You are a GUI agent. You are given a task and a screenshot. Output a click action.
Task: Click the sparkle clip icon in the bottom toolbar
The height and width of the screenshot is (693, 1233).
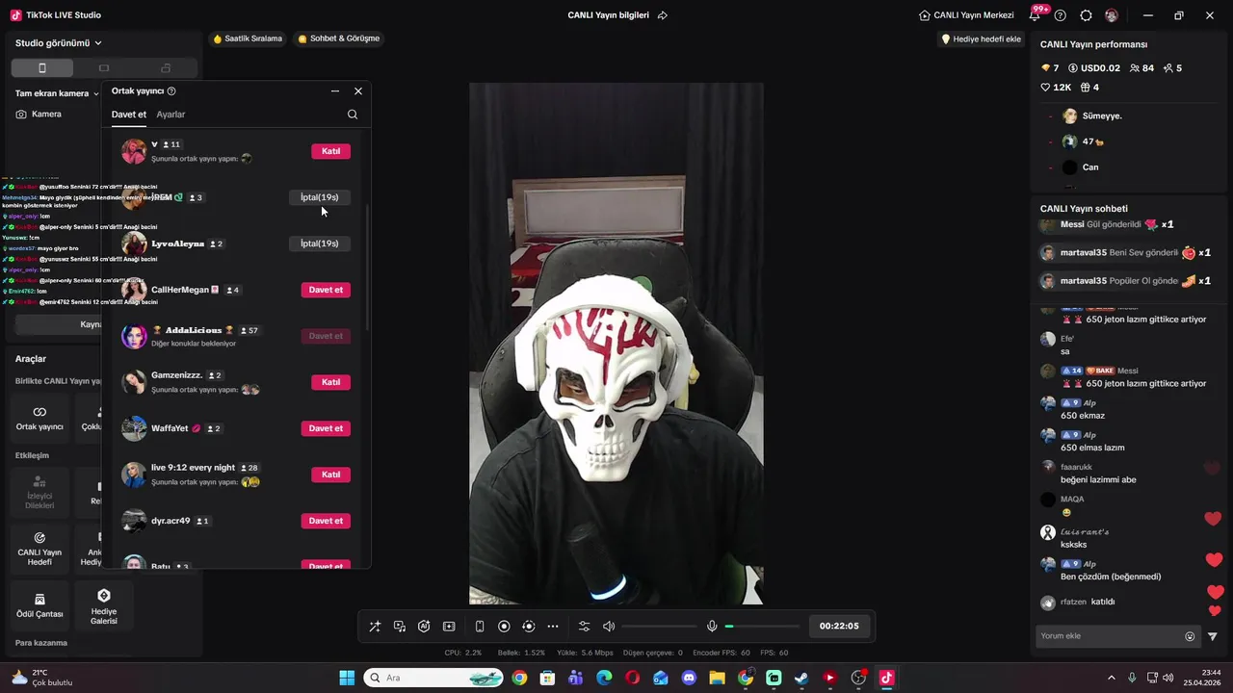(x=449, y=627)
